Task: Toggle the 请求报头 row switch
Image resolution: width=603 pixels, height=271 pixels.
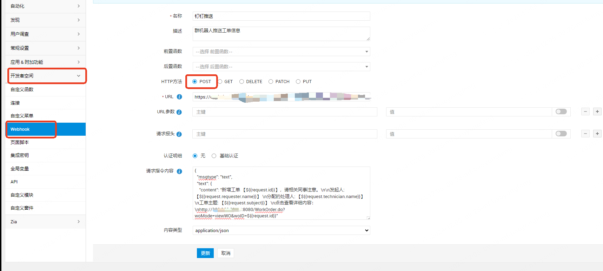Action: 561,134
